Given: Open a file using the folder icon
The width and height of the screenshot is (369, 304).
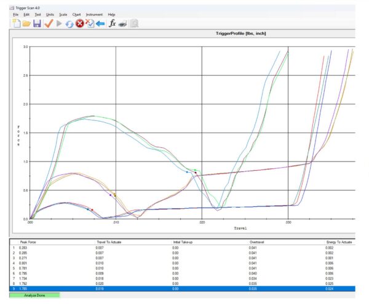Looking at the screenshot, I should 26,23.
